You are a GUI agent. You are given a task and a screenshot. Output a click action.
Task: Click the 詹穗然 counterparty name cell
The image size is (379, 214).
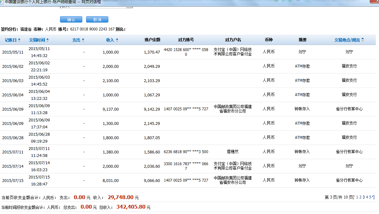tap(233, 152)
